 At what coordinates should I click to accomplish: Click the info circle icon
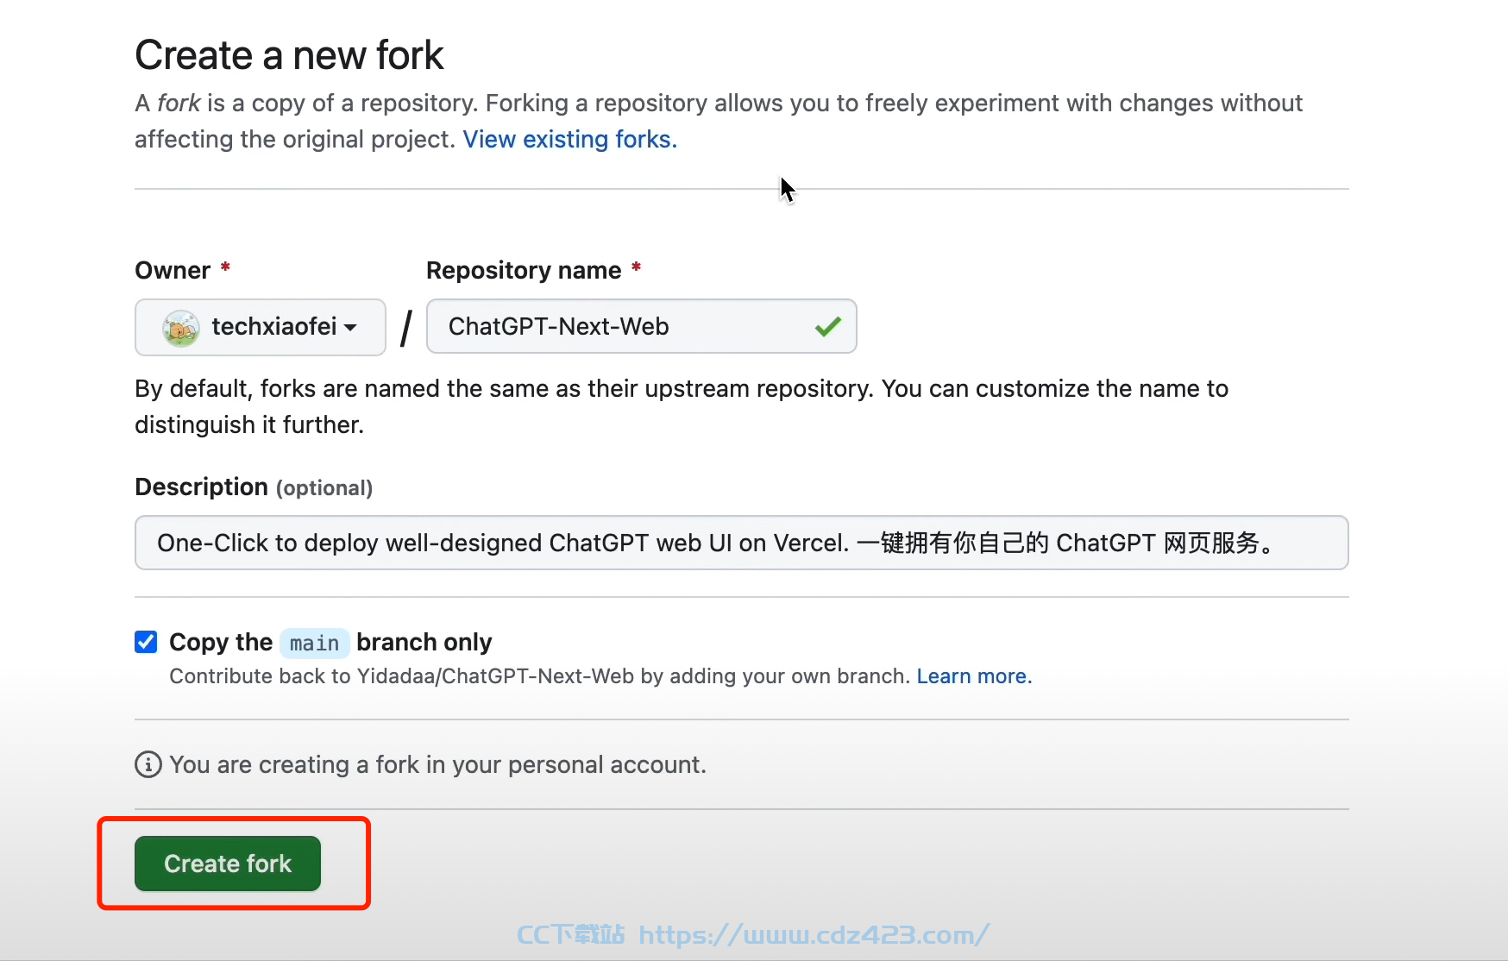point(148,764)
